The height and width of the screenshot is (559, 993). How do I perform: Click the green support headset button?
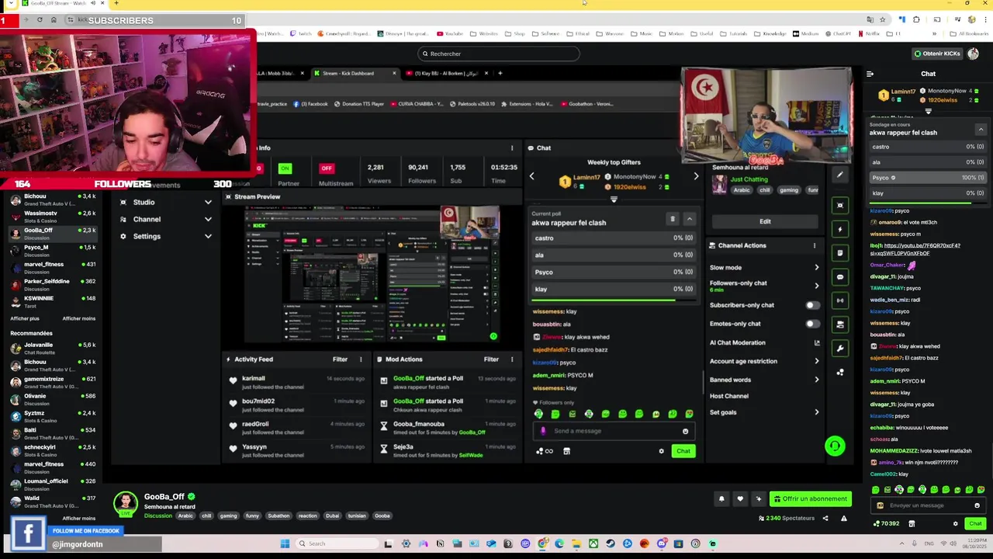click(835, 446)
